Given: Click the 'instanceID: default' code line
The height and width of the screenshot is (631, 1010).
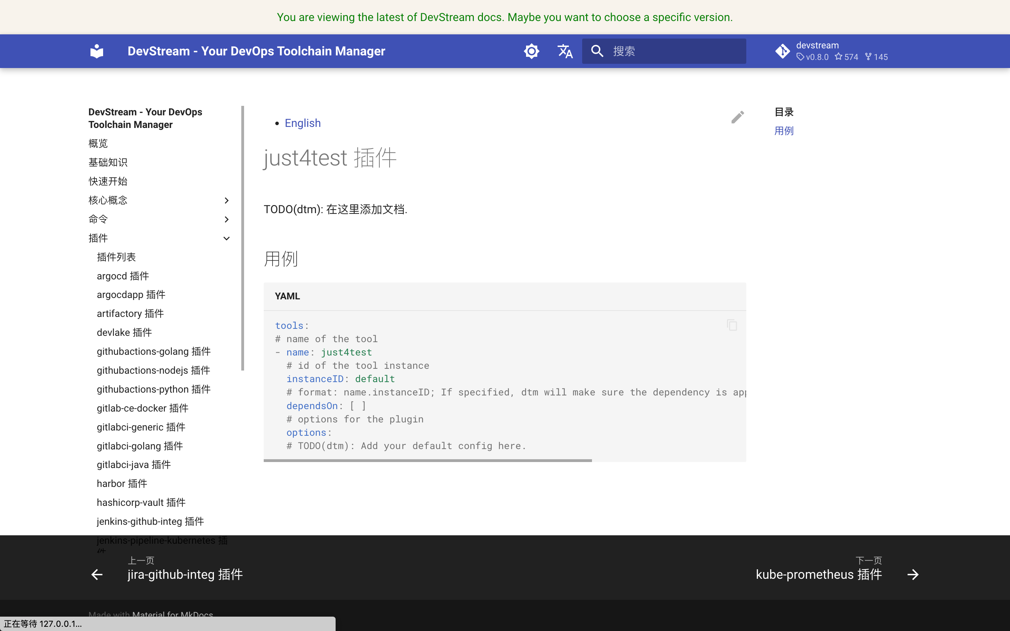Looking at the screenshot, I should point(341,379).
